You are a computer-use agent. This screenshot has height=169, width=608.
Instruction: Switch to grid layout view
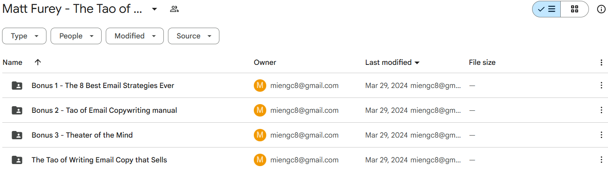(x=574, y=9)
